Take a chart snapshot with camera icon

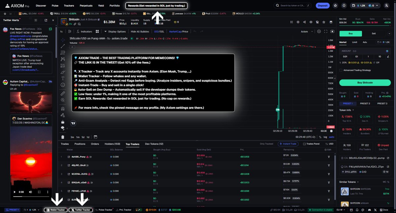point(332,32)
